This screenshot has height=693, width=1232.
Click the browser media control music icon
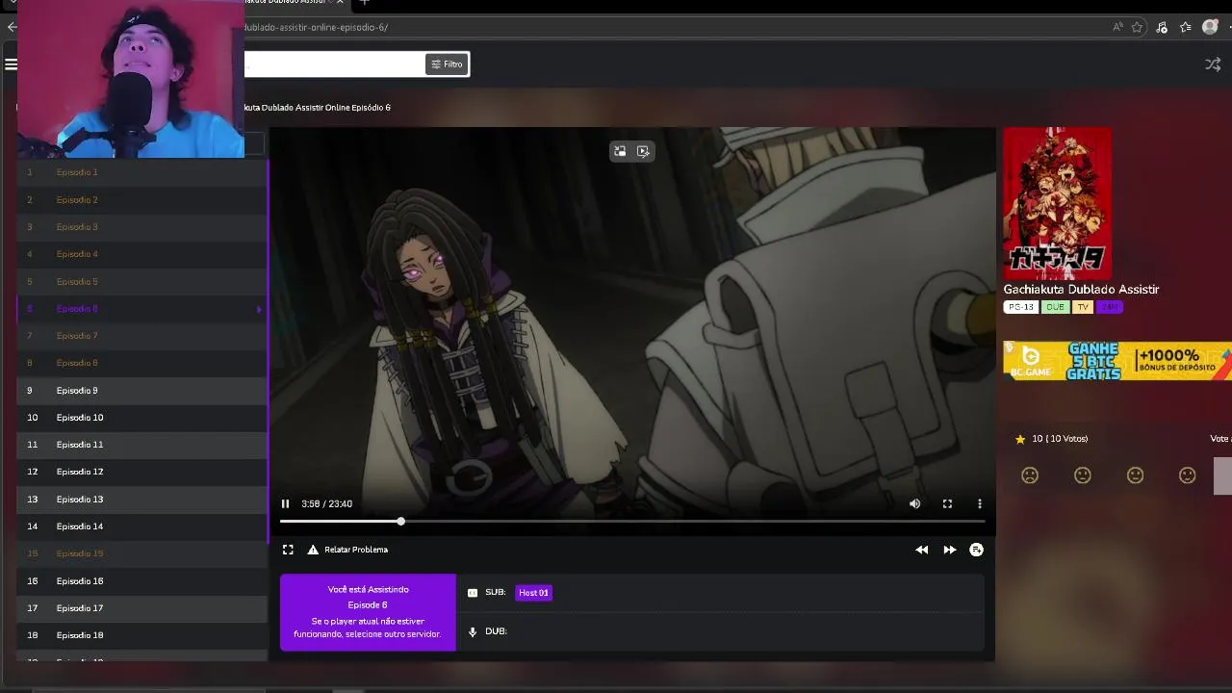point(1162,27)
